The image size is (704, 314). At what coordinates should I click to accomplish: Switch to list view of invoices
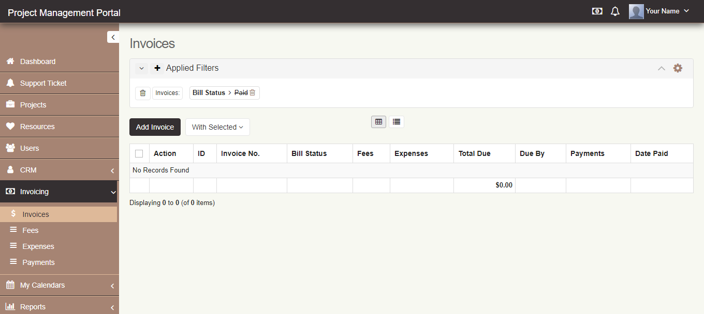(397, 121)
